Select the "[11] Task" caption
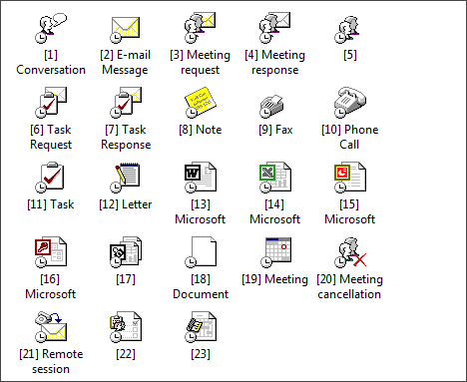The height and width of the screenshot is (382, 467). click(51, 204)
